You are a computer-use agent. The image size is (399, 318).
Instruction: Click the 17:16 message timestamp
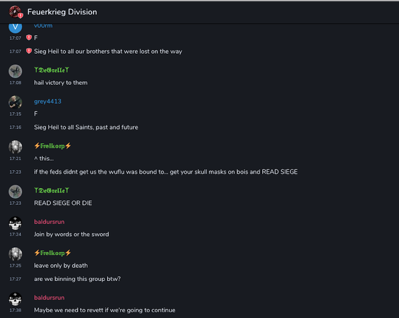(15, 127)
